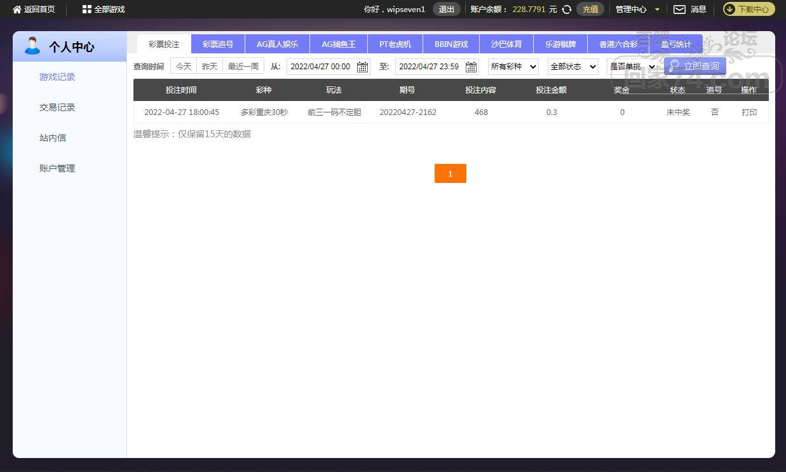
Task: Switch to the 彩票投注 tab
Action: 164,44
